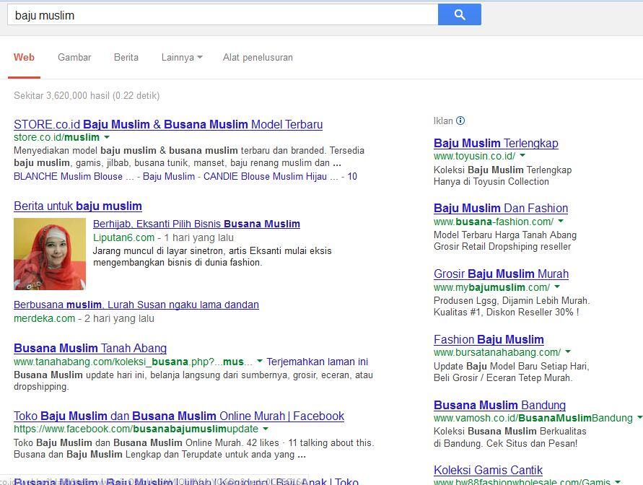643x485 pixels.
Task: Click text Grosir Retail Dropshiping reseller
Action: coord(502,246)
